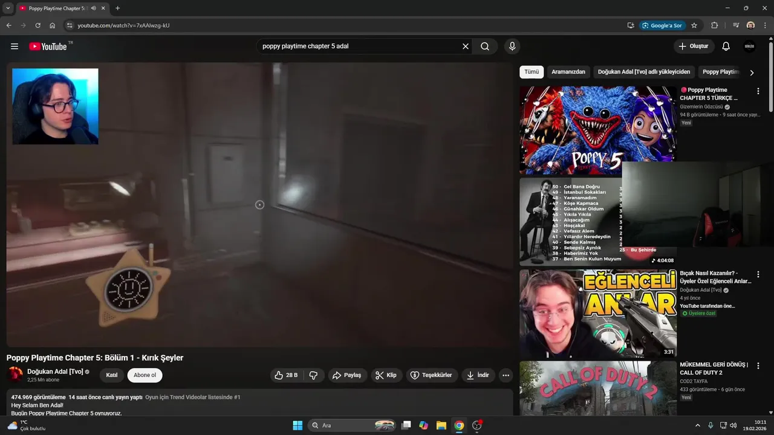Viewport: 774px width, 435px height.
Task: Subscribe with Abone ol button
Action: [x=145, y=375]
